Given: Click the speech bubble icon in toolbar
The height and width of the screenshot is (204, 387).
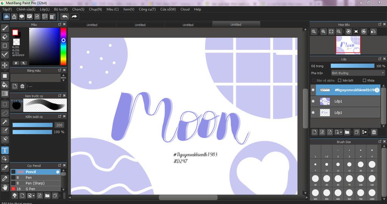Looking at the screenshot, I should 22,17.
